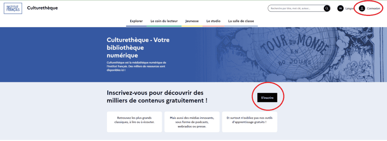387x141 pixels.
Task: Click the S'inscrire button
Action: 267,98
